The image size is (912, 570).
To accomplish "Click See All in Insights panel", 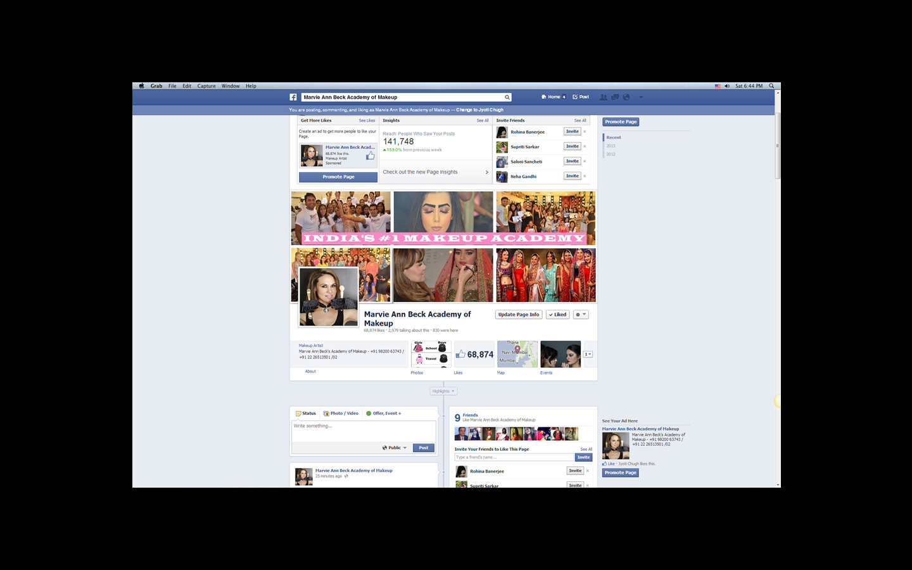I will pyautogui.click(x=483, y=120).
